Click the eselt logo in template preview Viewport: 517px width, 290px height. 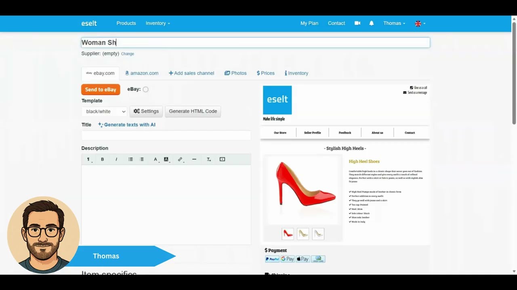[x=277, y=100]
